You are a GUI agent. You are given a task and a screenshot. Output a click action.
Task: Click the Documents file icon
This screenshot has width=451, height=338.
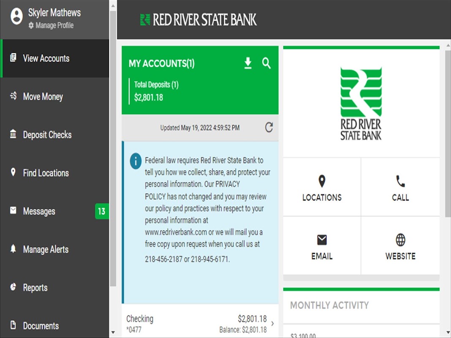(13, 325)
